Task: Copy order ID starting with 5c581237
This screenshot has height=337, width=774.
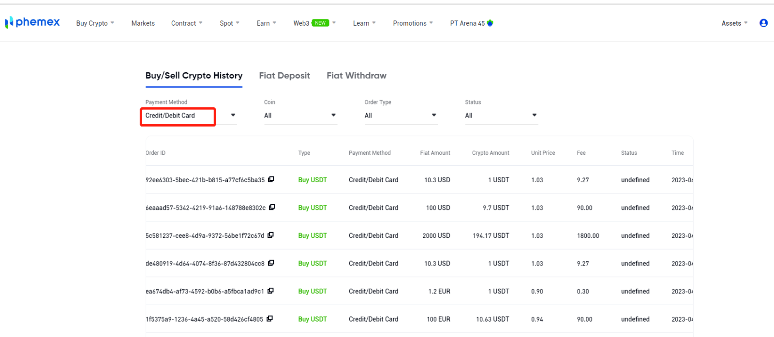Action: 271,235
